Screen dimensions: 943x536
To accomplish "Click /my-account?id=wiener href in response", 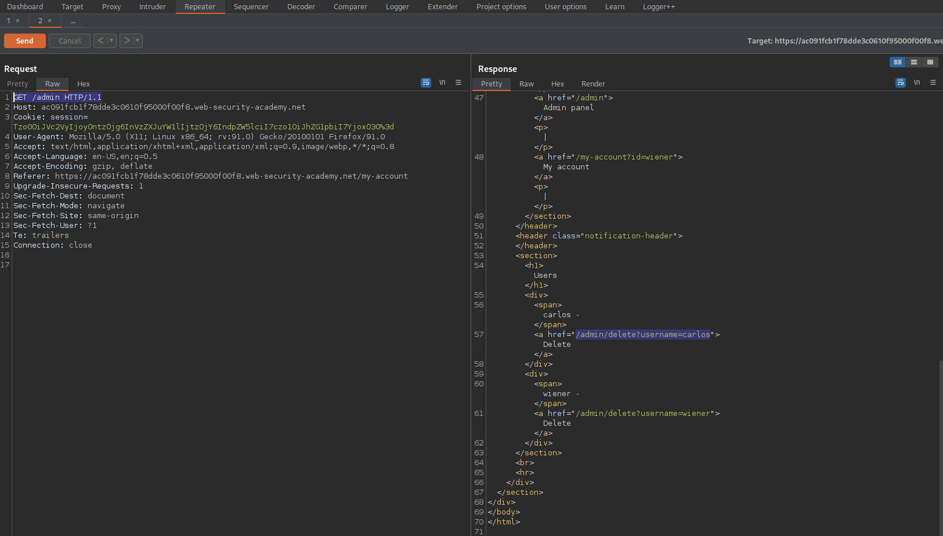I will (x=624, y=157).
